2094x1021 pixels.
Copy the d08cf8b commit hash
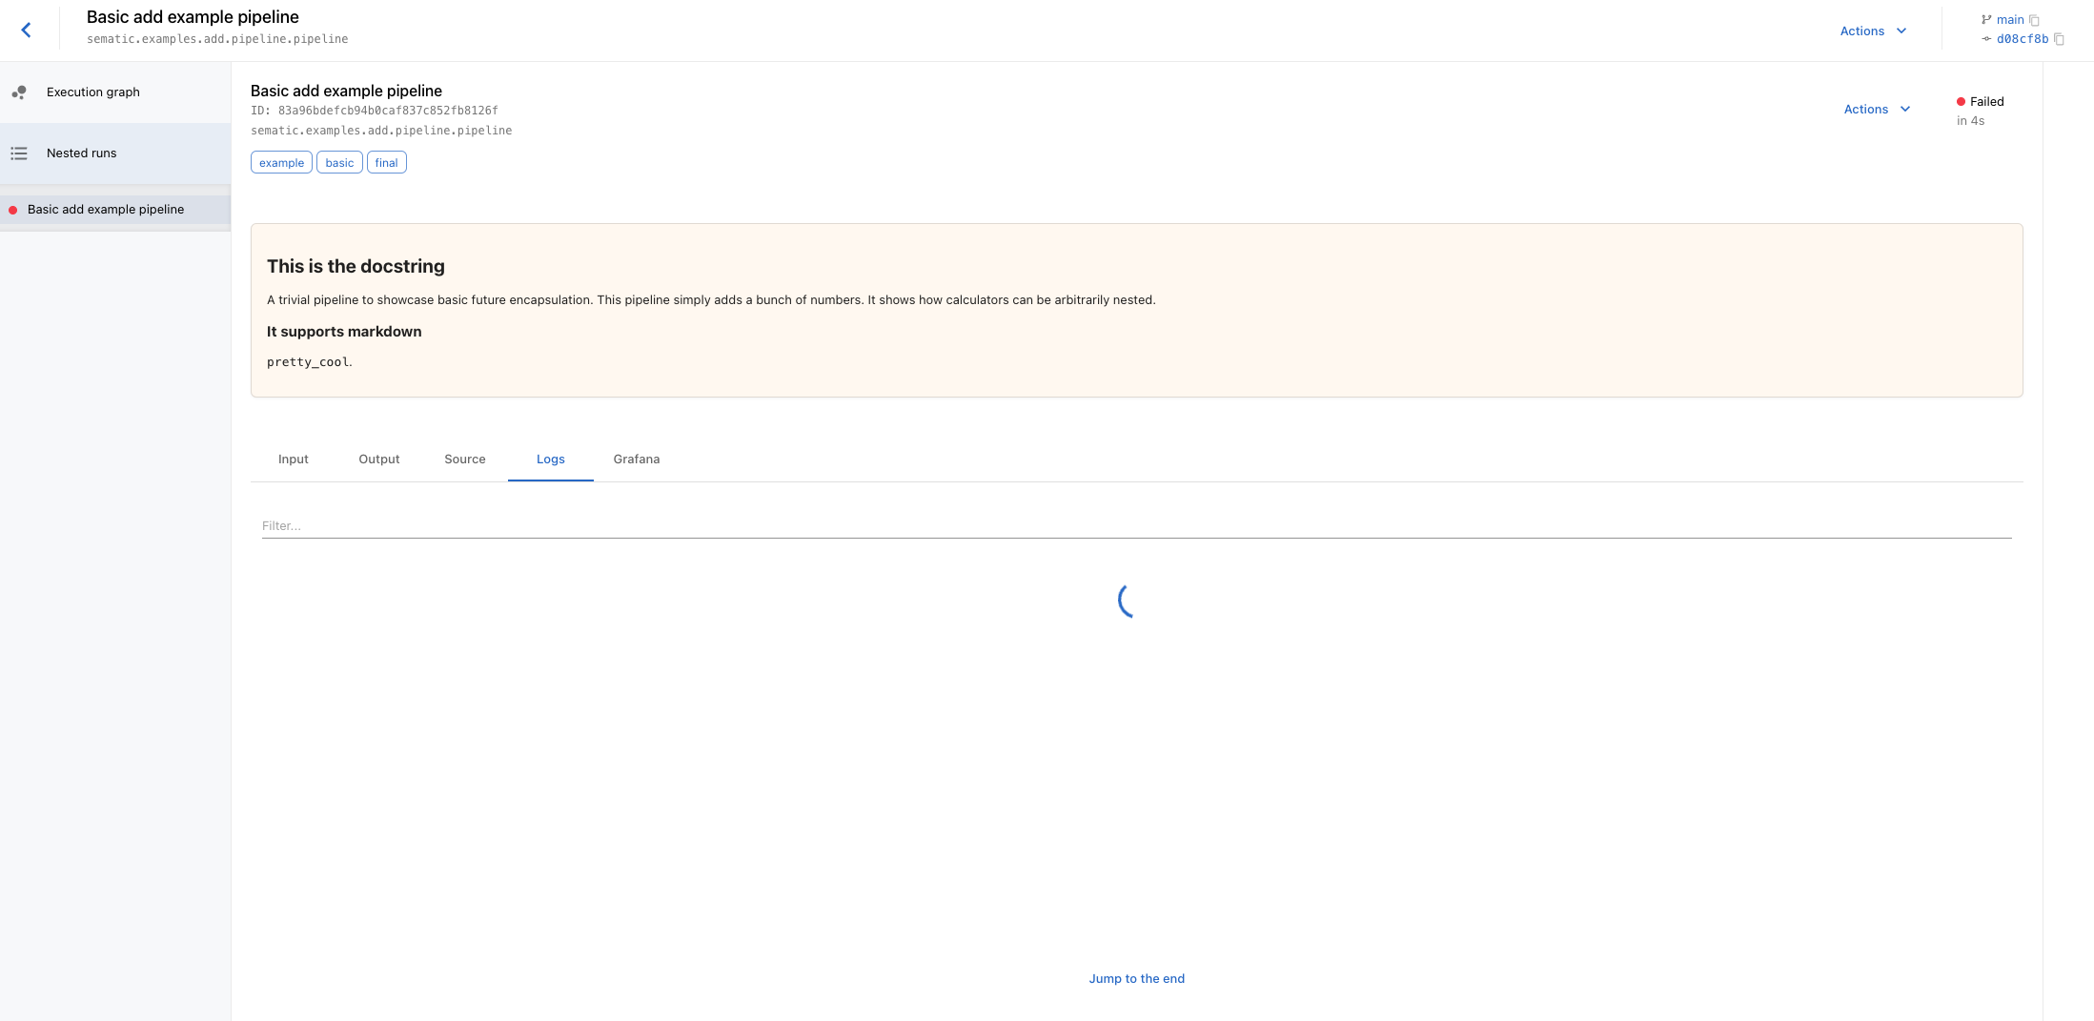[2060, 39]
